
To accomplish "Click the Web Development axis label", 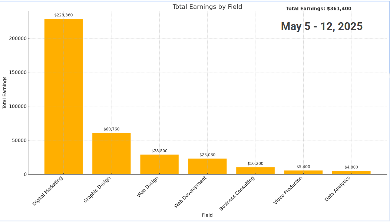I will tap(190, 192).
